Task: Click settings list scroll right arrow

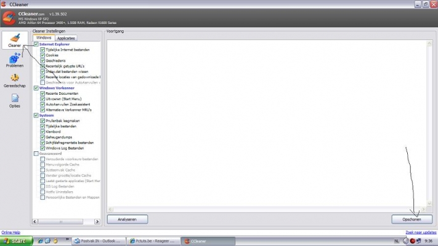Action: [97, 221]
